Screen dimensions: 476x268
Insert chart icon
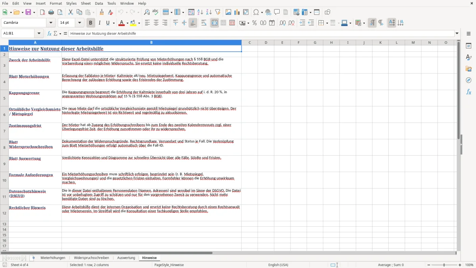click(237, 12)
